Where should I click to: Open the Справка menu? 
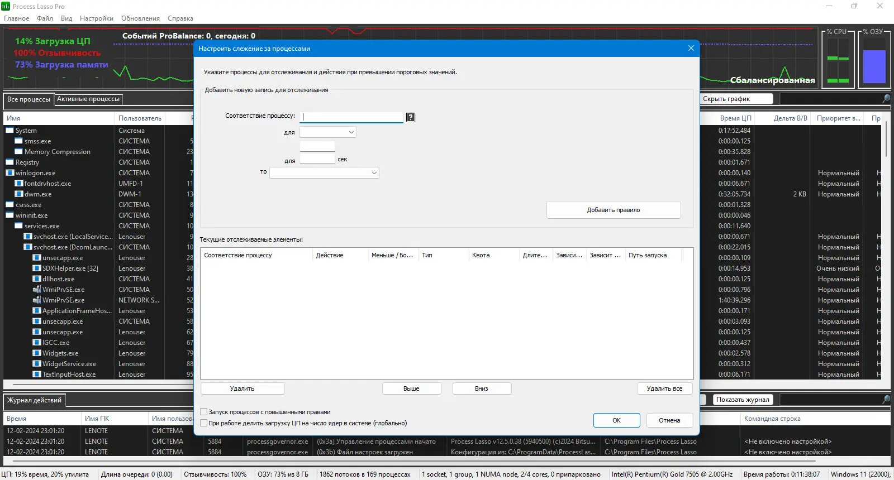180,18
